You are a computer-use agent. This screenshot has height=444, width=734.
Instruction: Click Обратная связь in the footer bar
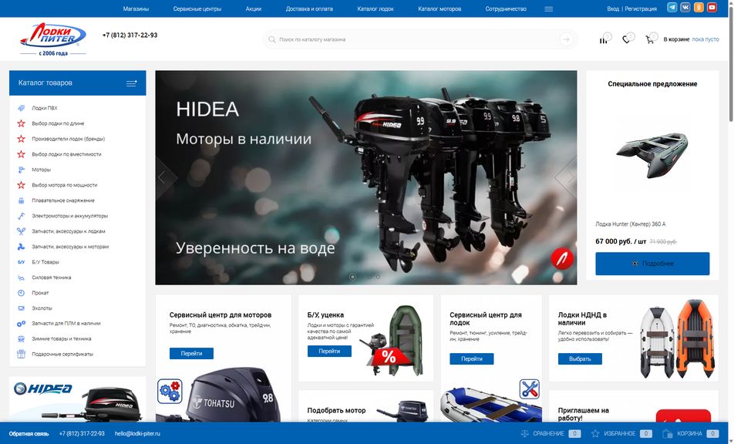(29, 434)
